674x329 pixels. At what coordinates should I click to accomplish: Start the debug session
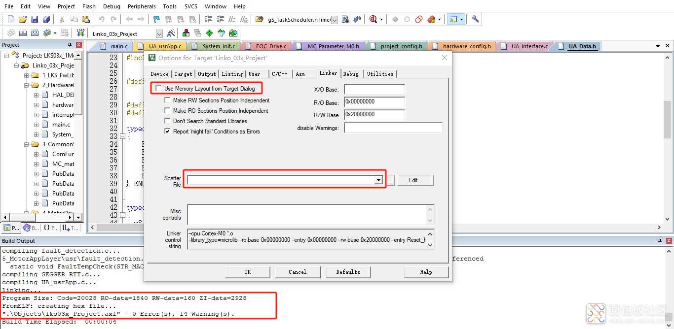[373, 19]
